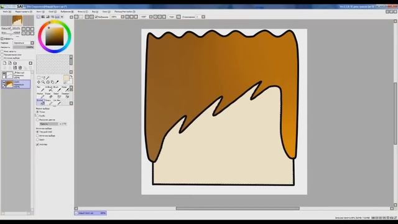This screenshot has height=224, width=398.
Task: Open the Файл menu
Action: 7,12
